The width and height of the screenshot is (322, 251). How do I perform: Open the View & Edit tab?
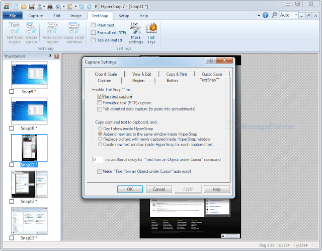coord(142,74)
